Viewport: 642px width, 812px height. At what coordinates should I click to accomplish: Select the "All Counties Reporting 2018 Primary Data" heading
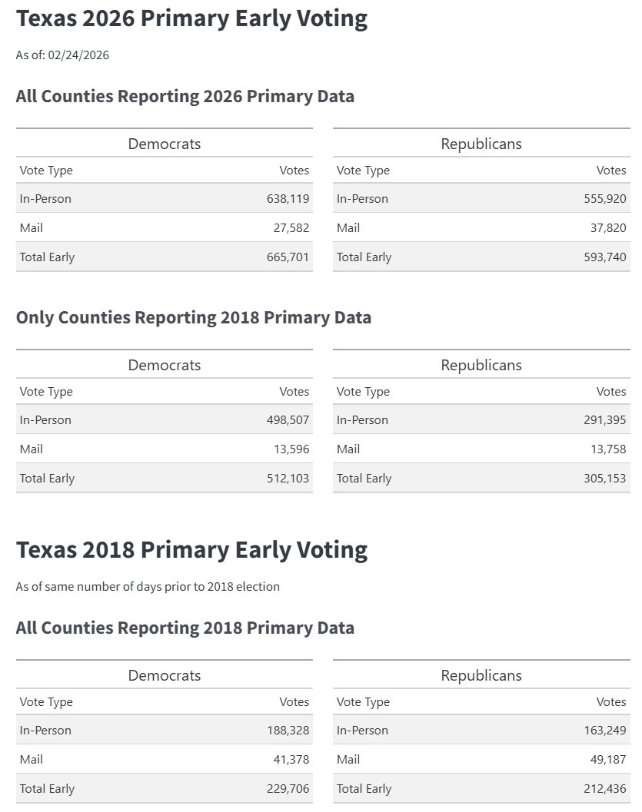[185, 628]
